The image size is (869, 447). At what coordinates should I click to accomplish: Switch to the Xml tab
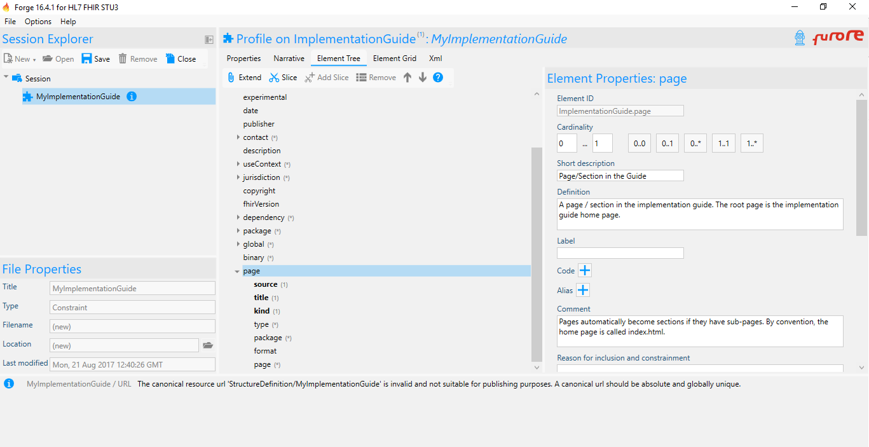435,58
